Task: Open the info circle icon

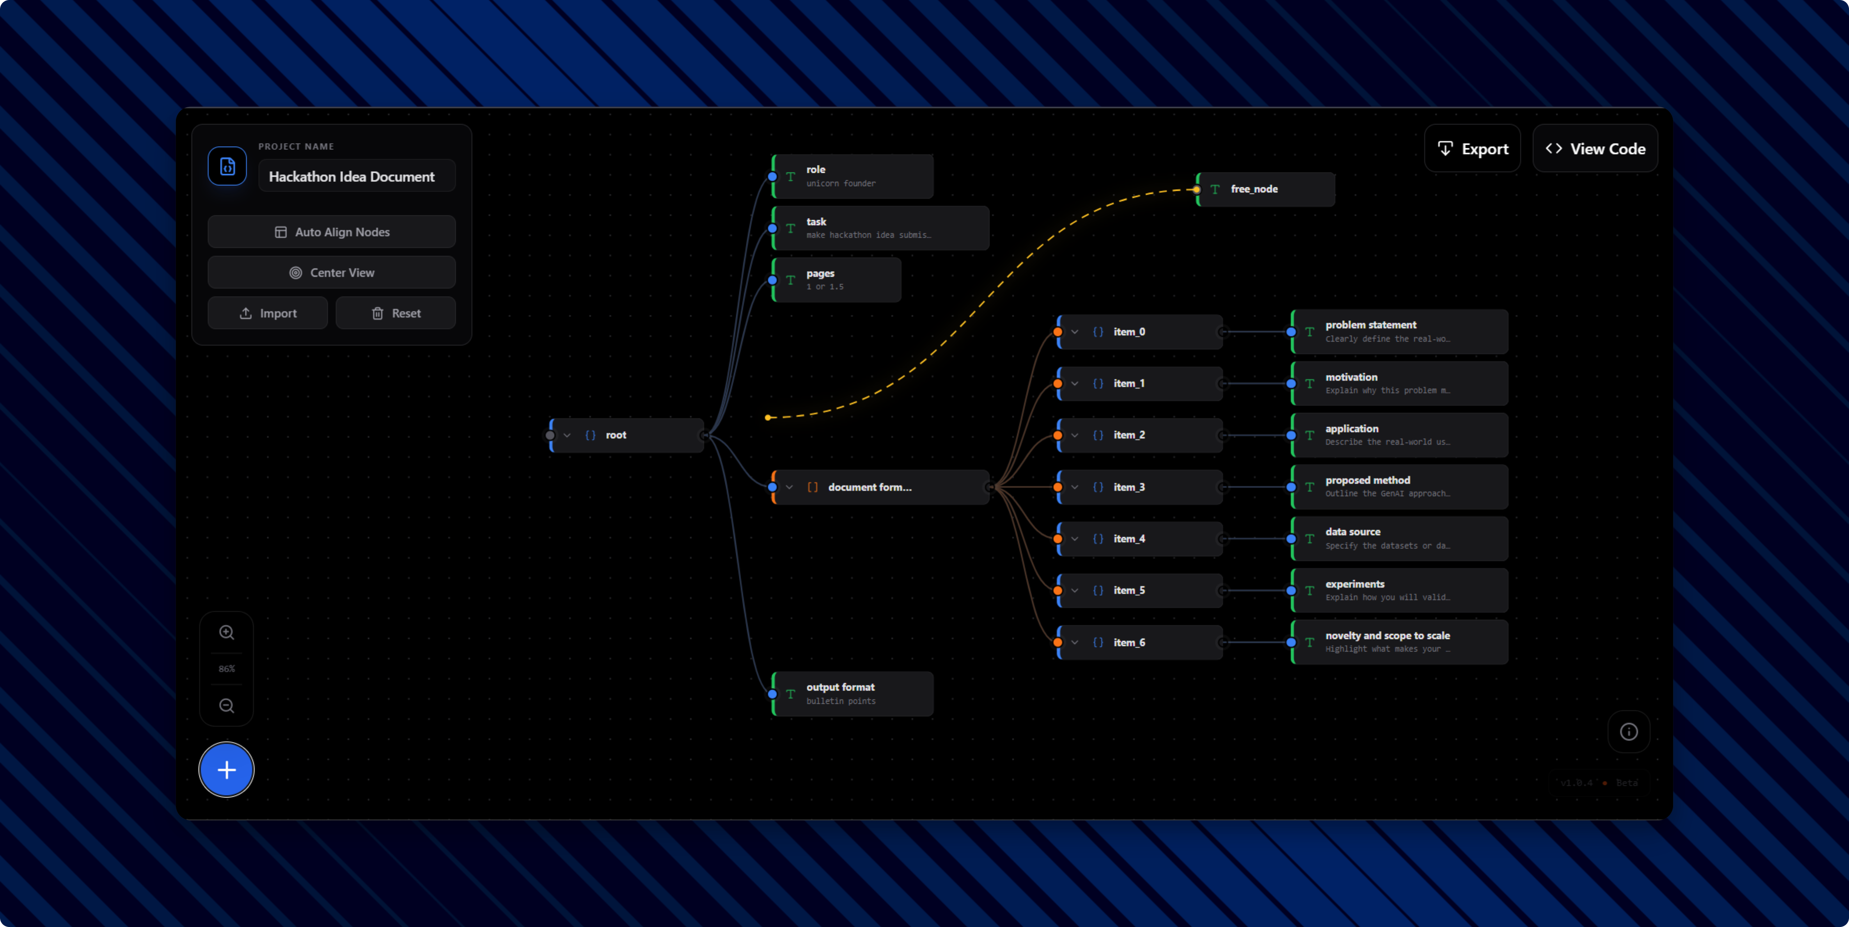Action: tap(1629, 732)
